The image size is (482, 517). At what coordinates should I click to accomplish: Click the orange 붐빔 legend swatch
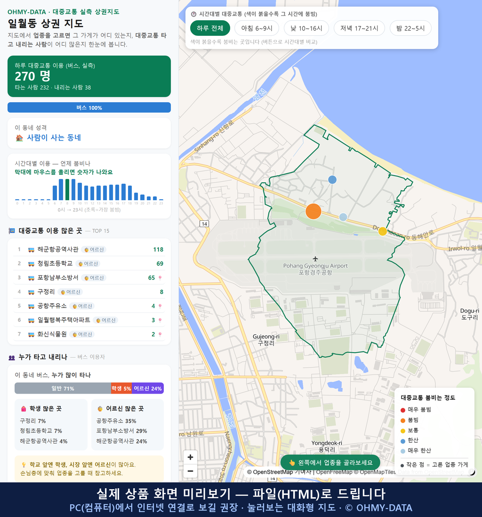tap(403, 420)
